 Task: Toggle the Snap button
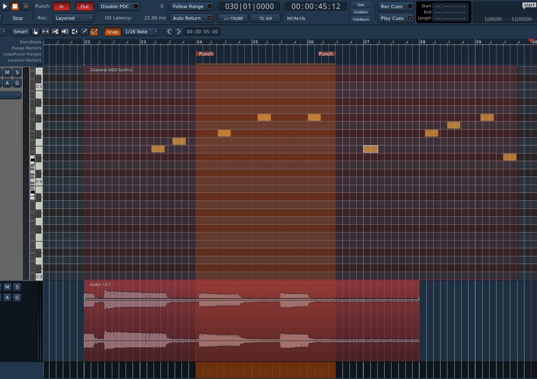click(112, 32)
